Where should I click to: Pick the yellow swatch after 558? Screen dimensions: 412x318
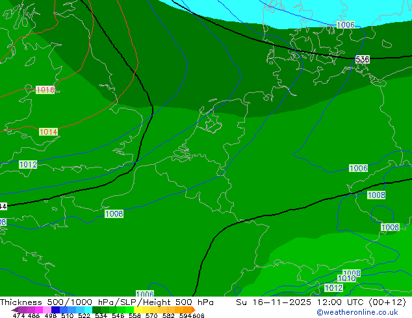click(138, 310)
